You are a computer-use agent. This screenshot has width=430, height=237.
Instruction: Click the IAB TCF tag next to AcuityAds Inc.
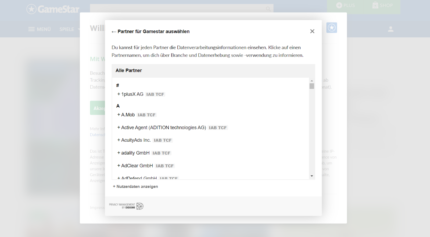tap(163, 140)
